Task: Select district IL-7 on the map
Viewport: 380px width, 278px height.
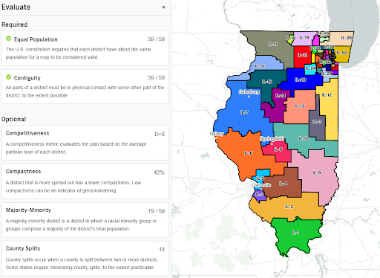Action: (x=243, y=112)
